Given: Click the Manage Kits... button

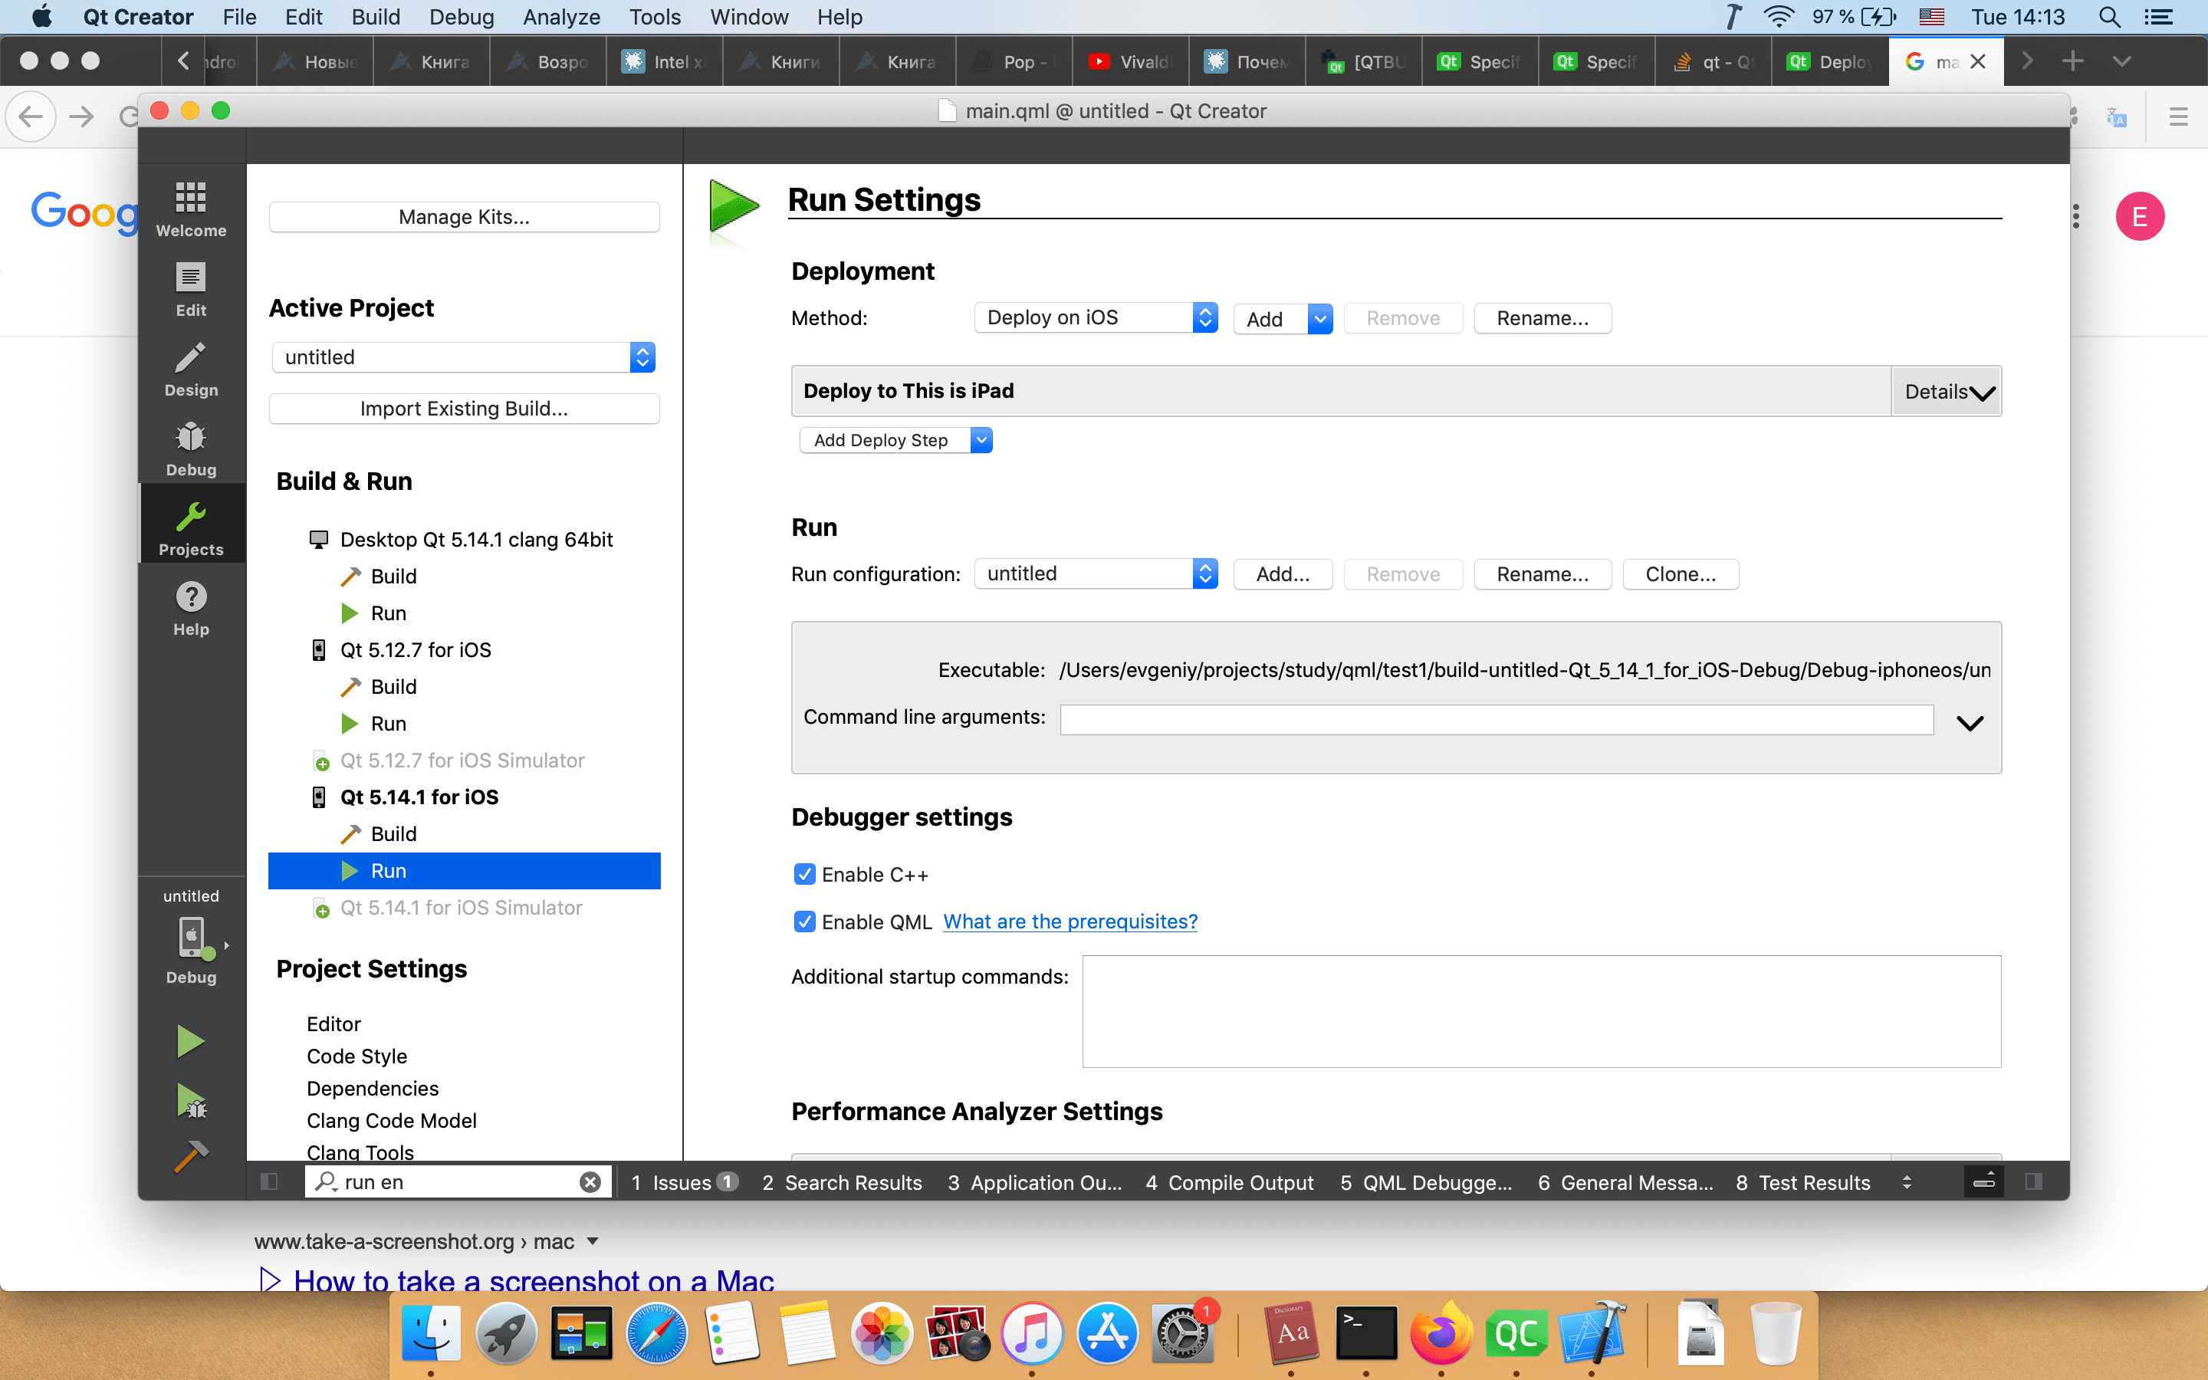Looking at the screenshot, I should tap(464, 217).
